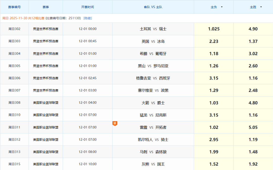Select 主胜 odds 1.37 for 英国 vs 冰岛
Image resolution: width=273 pixels, height=170 pixels.
point(253,41)
